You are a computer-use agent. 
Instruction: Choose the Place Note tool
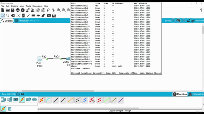click(23, 16)
